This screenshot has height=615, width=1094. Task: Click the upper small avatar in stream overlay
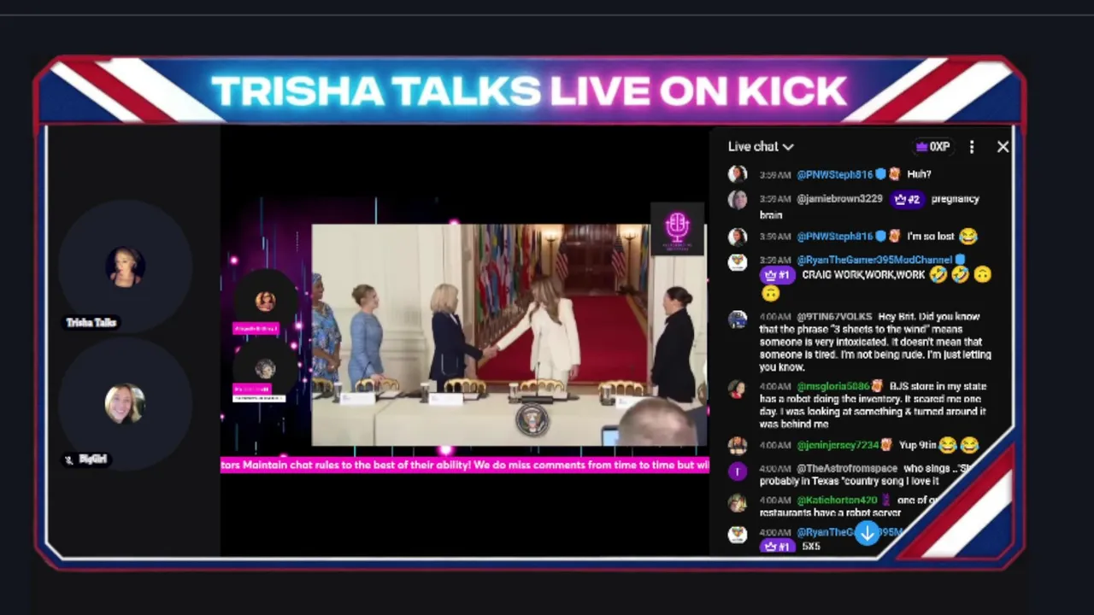(265, 301)
